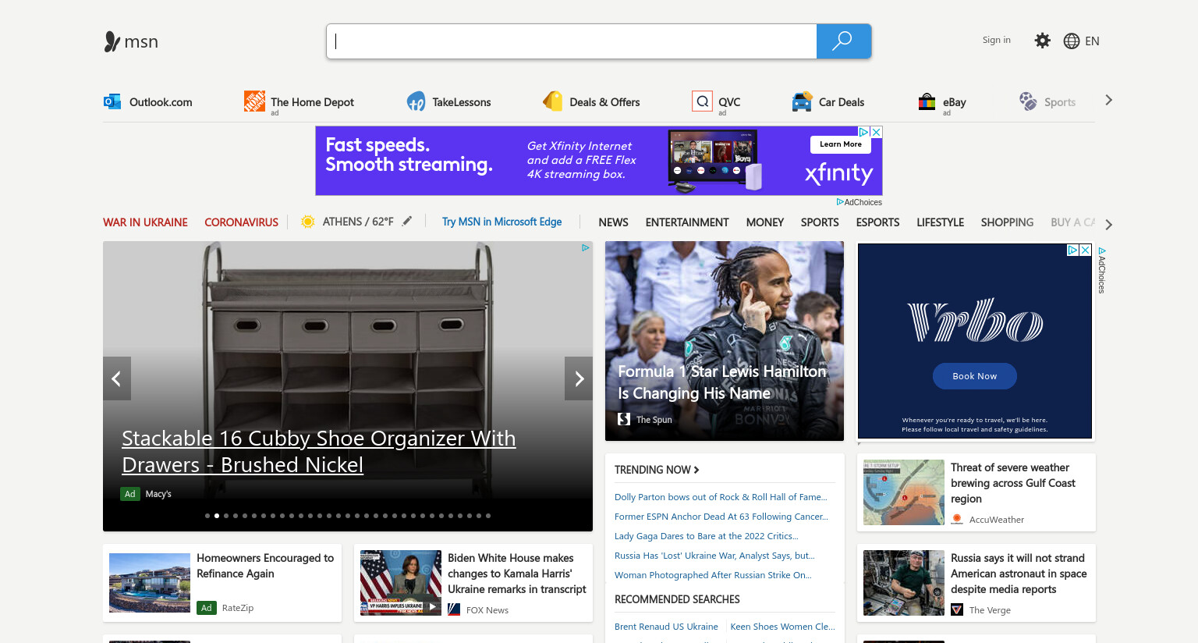Open Gulf Coast severe weather map thumbnail

(x=904, y=492)
